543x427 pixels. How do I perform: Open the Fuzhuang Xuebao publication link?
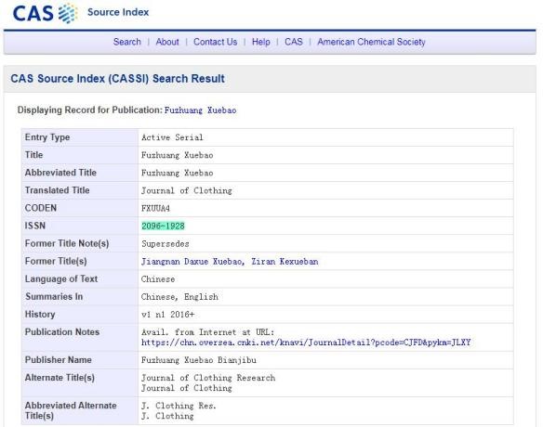[200, 110]
